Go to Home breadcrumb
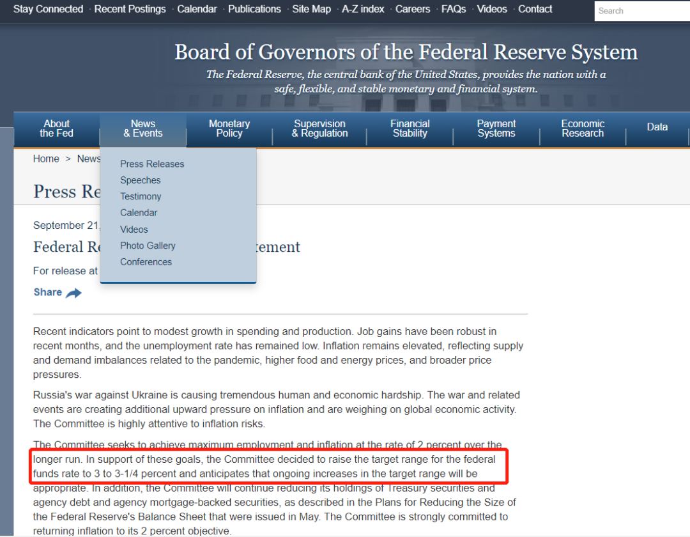 click(x=46, y=159)
